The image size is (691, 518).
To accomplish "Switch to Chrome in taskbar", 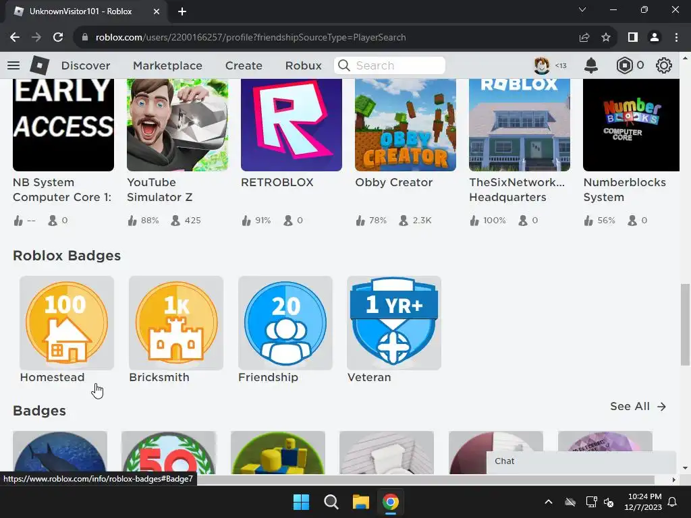I will 391,502.
